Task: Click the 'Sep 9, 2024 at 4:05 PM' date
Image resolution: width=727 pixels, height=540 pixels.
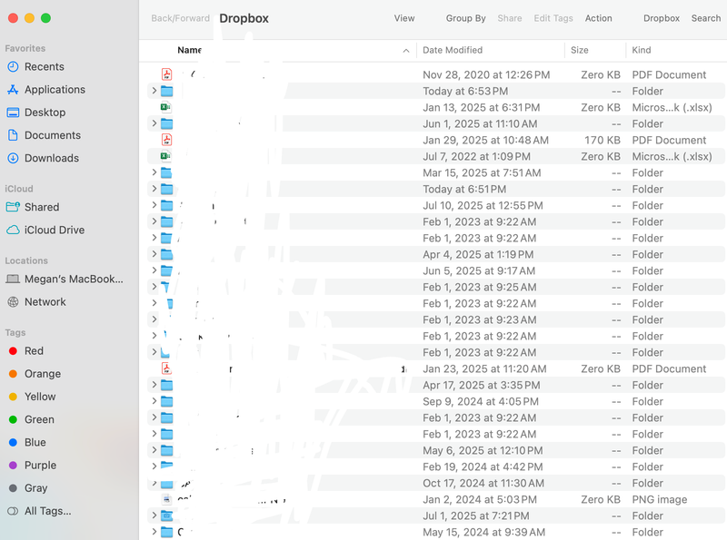Action: pos(481,401)
